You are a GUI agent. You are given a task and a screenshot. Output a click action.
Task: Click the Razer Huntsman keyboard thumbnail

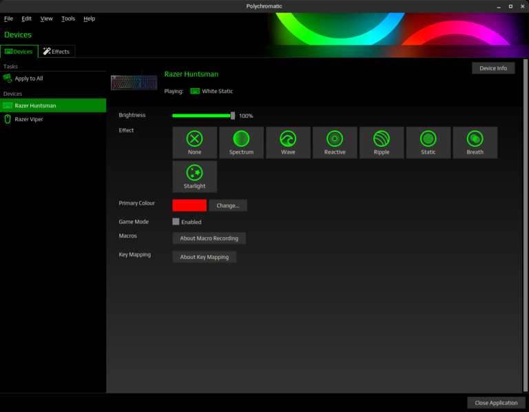(x=134, y=82)
